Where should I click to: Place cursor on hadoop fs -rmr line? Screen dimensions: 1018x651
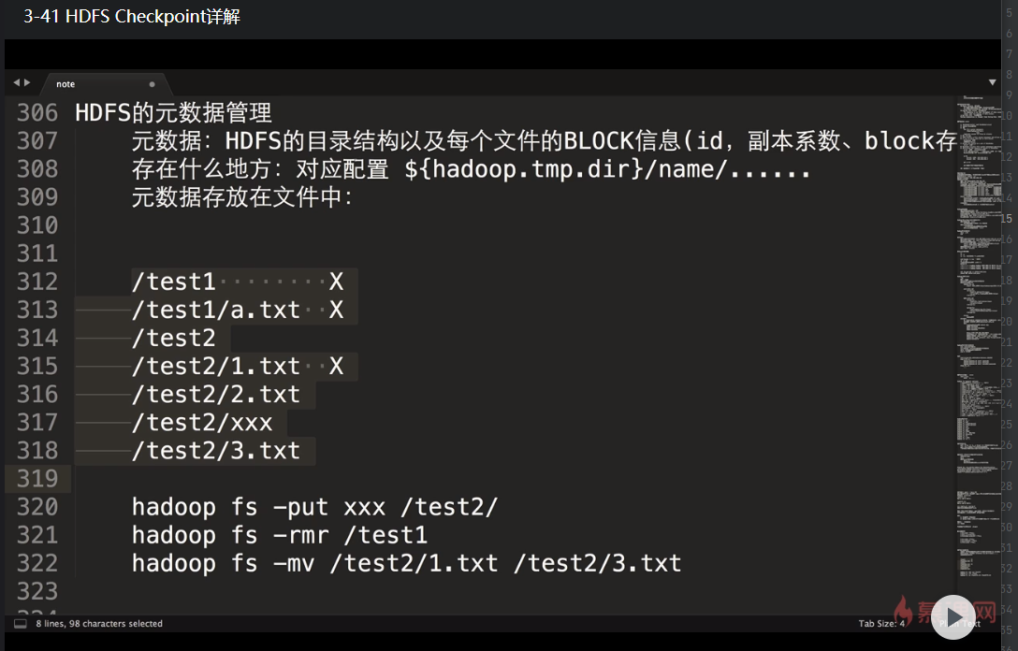coord(280,535)
